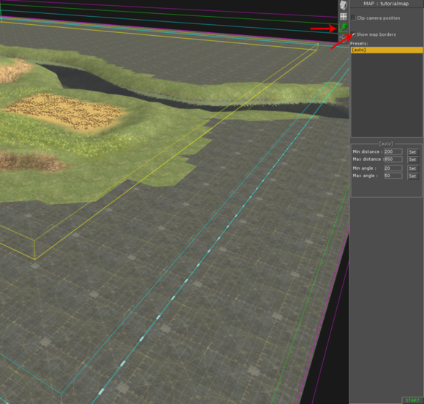Click Set button for Max distance
Viewport: 424px width, 404px height.
coord(413,160)
